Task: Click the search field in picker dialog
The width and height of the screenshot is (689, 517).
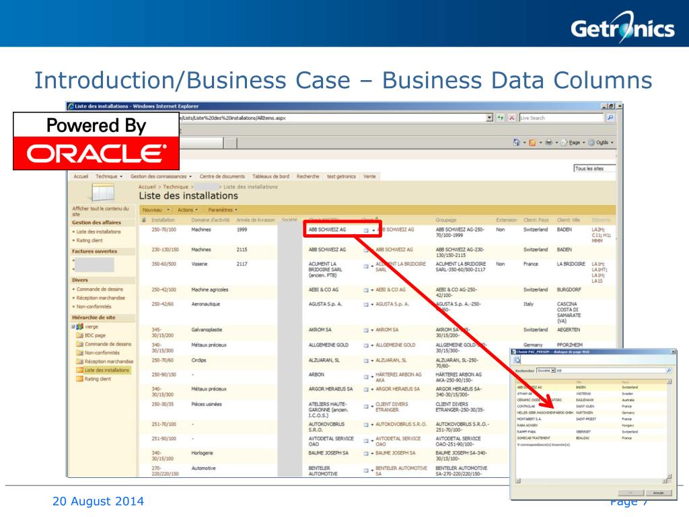Action: (610, 371)
